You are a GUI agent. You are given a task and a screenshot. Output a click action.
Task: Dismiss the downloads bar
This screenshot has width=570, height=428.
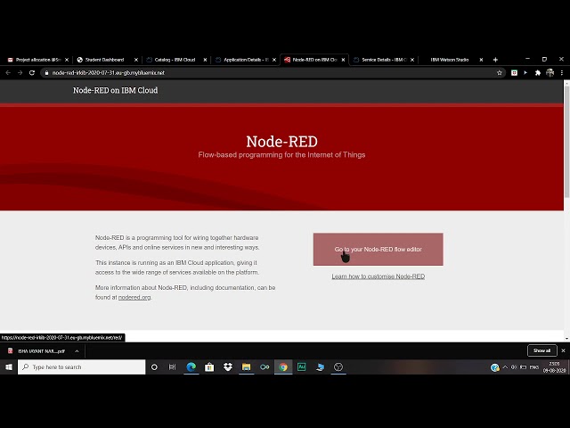point(563,350)
